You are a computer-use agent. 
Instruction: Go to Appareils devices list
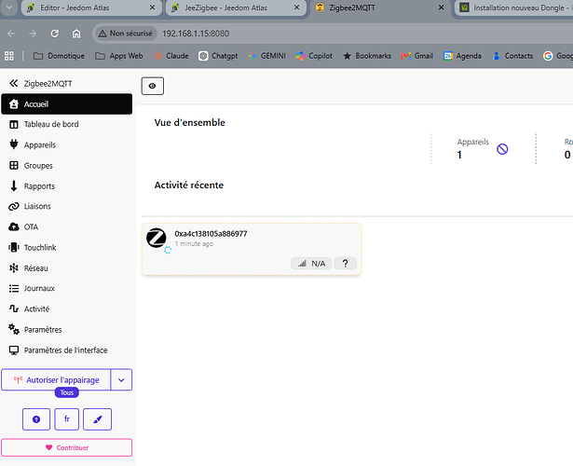(x=67, y=144)
